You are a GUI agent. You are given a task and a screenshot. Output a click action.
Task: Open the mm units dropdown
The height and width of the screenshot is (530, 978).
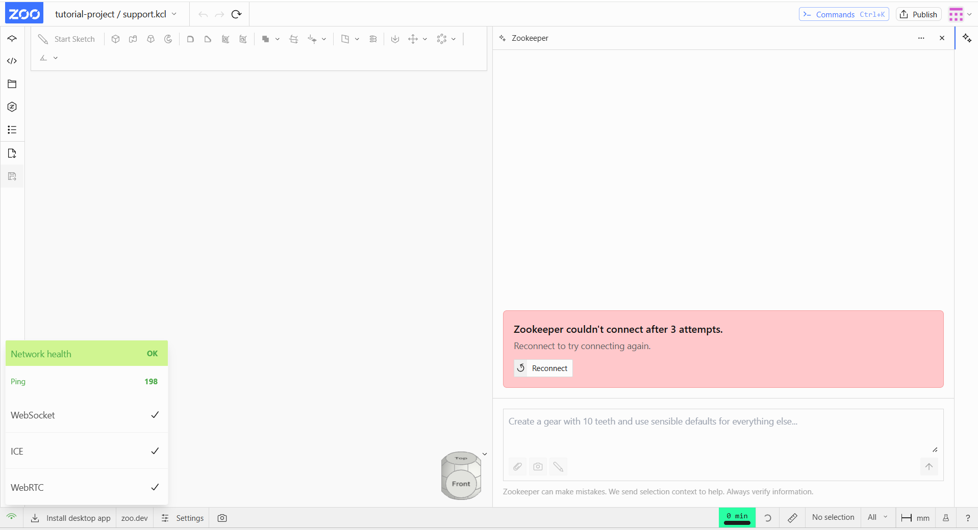pyautogui.click(x=916, y=518)
